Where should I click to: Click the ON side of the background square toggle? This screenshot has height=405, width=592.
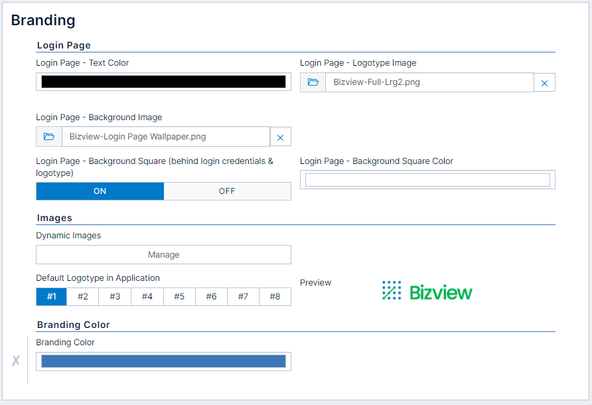click(x=100, y=191)
